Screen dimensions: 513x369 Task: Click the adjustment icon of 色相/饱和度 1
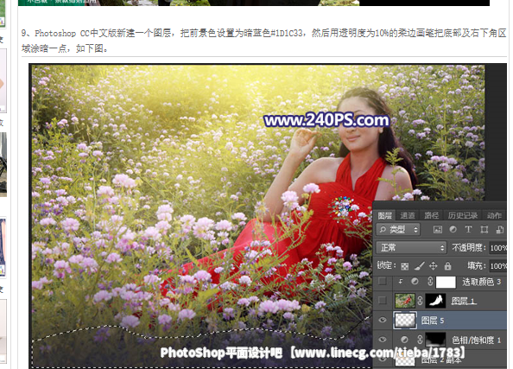(404, 340)
